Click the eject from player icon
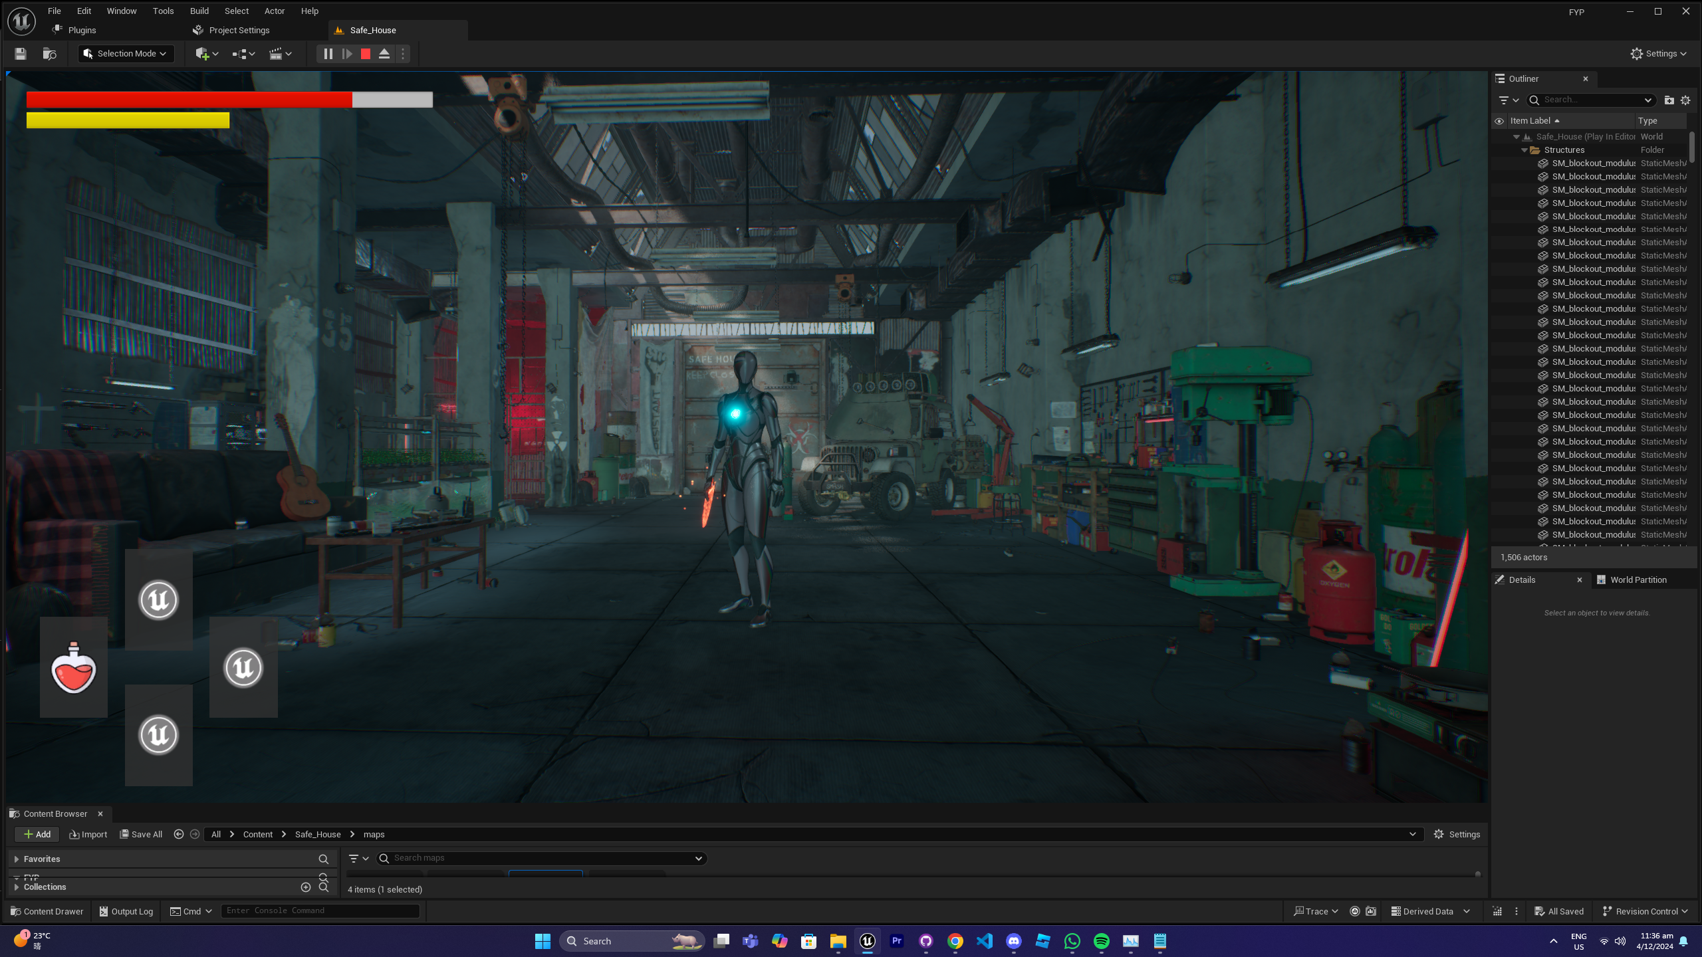Screen dimensions: 1702x957 tap(384, 54)
